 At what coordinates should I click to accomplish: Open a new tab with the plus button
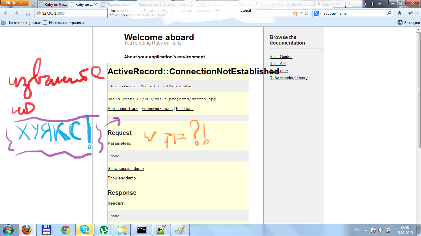[373, 4]
